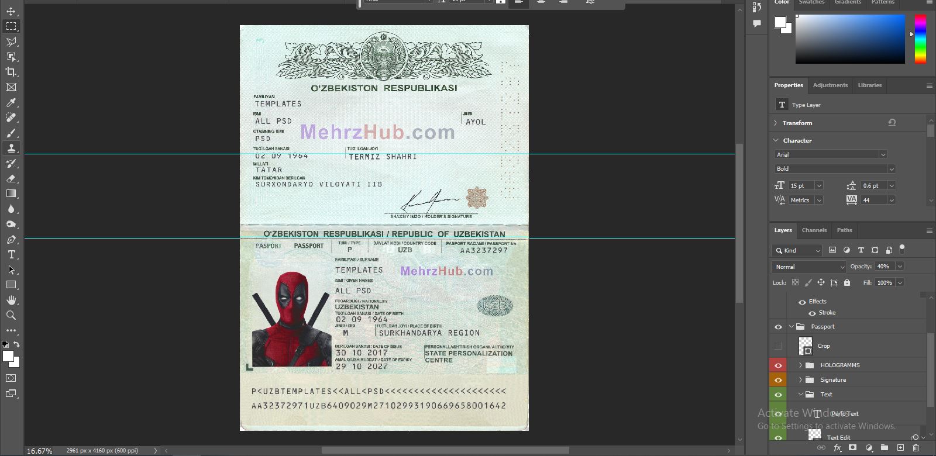The width and height of the screenshot is (936, 456).
Task: Collapse the Character section
Action: click(x=776, y=140)
